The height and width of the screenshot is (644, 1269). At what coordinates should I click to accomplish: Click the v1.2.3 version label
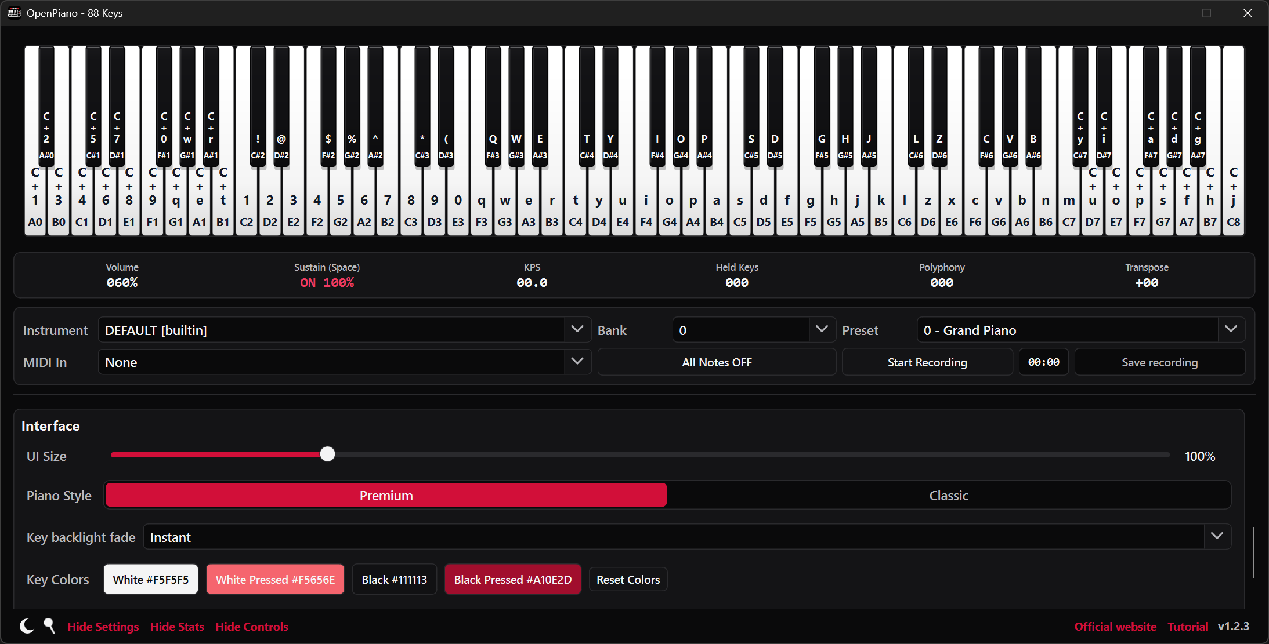tap(1234, 627)
